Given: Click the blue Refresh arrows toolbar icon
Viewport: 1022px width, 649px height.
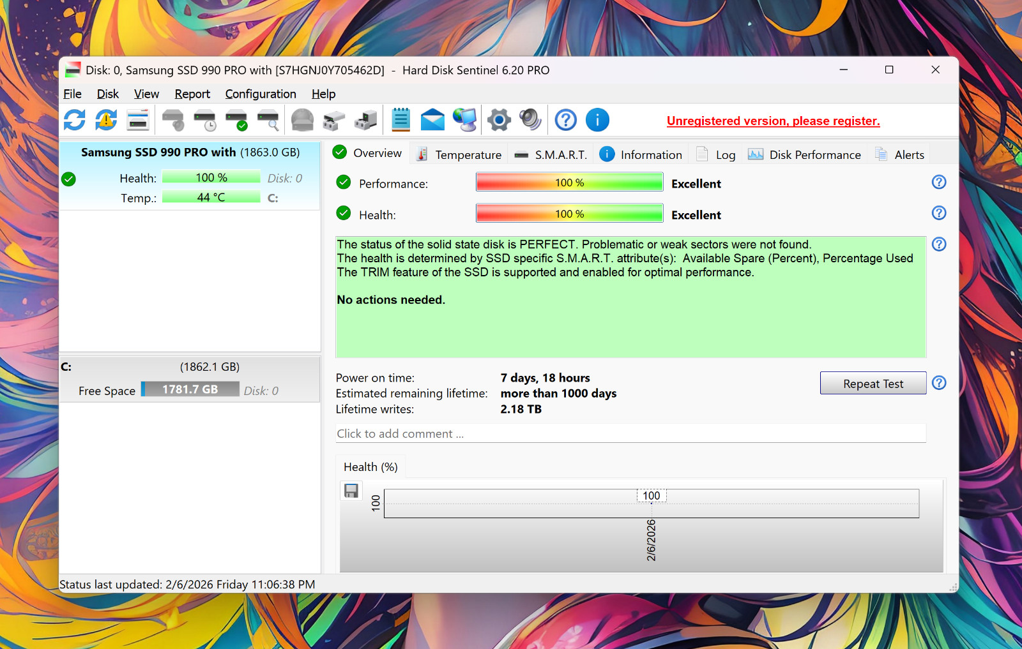Looking at the screenshot, I should click(x=75, y=120).
